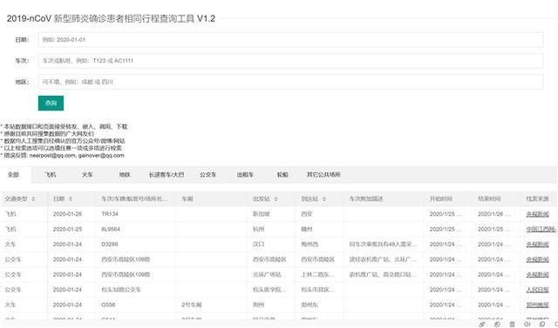This screenshot has height=328, width=558.
Task: Open the 长途客车/大巴 tab
Action: [x=167, y=175]
